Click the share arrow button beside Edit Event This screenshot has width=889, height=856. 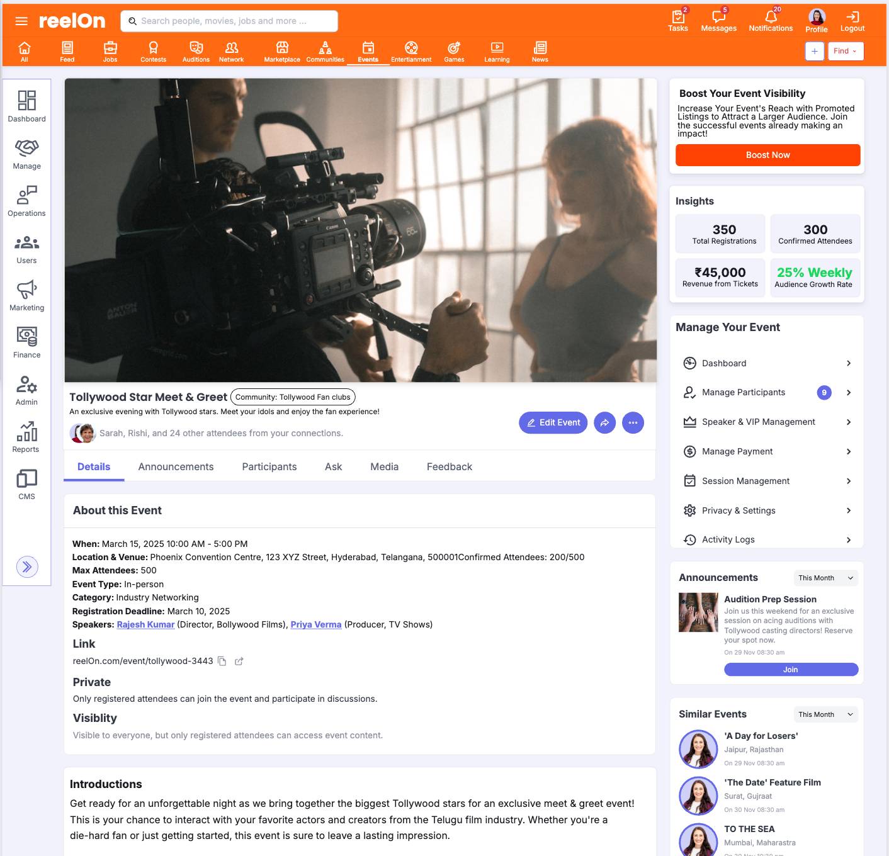tap(604, 422)
